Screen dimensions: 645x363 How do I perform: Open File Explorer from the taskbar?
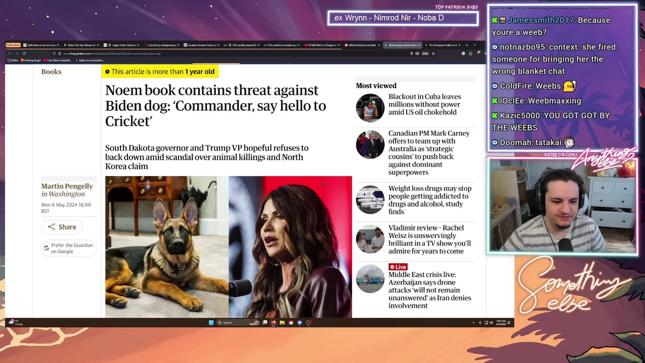(x=282, y=323)
